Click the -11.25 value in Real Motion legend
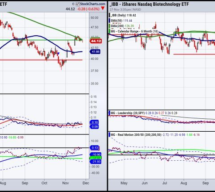The height and width of the screenshot is (192, 215). 173,135
